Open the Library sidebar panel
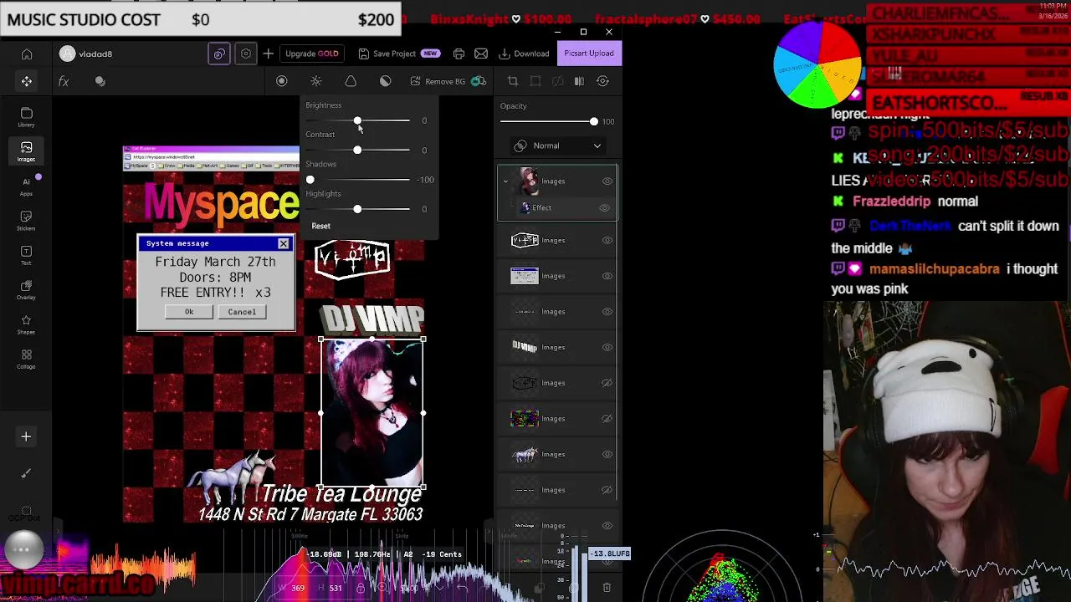 pos(27,117)
